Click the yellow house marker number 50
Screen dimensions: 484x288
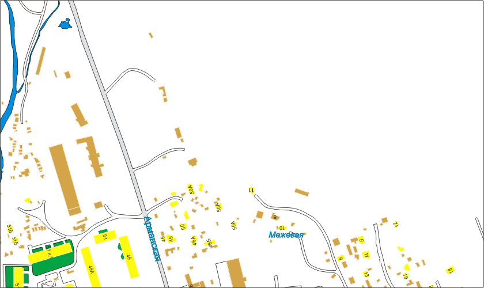pyautogui.click(x=183, y=227)
